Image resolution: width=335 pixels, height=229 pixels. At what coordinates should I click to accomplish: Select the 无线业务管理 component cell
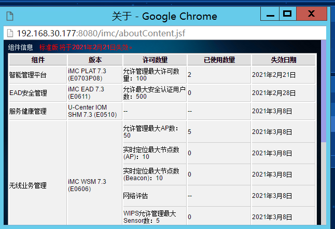(x=38, y=173)
